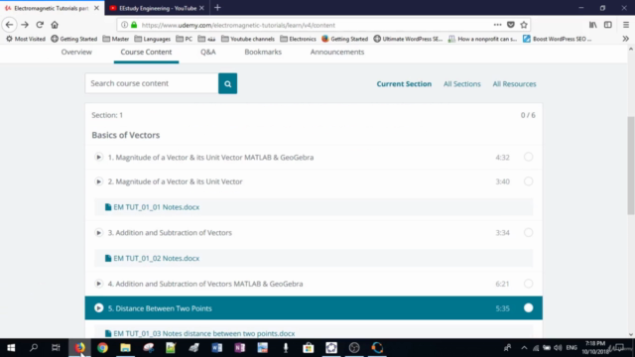Viewport: 635px width, 357px height.
Task: Open the Boost WordPress SEO bookmark
Action: 558,39
